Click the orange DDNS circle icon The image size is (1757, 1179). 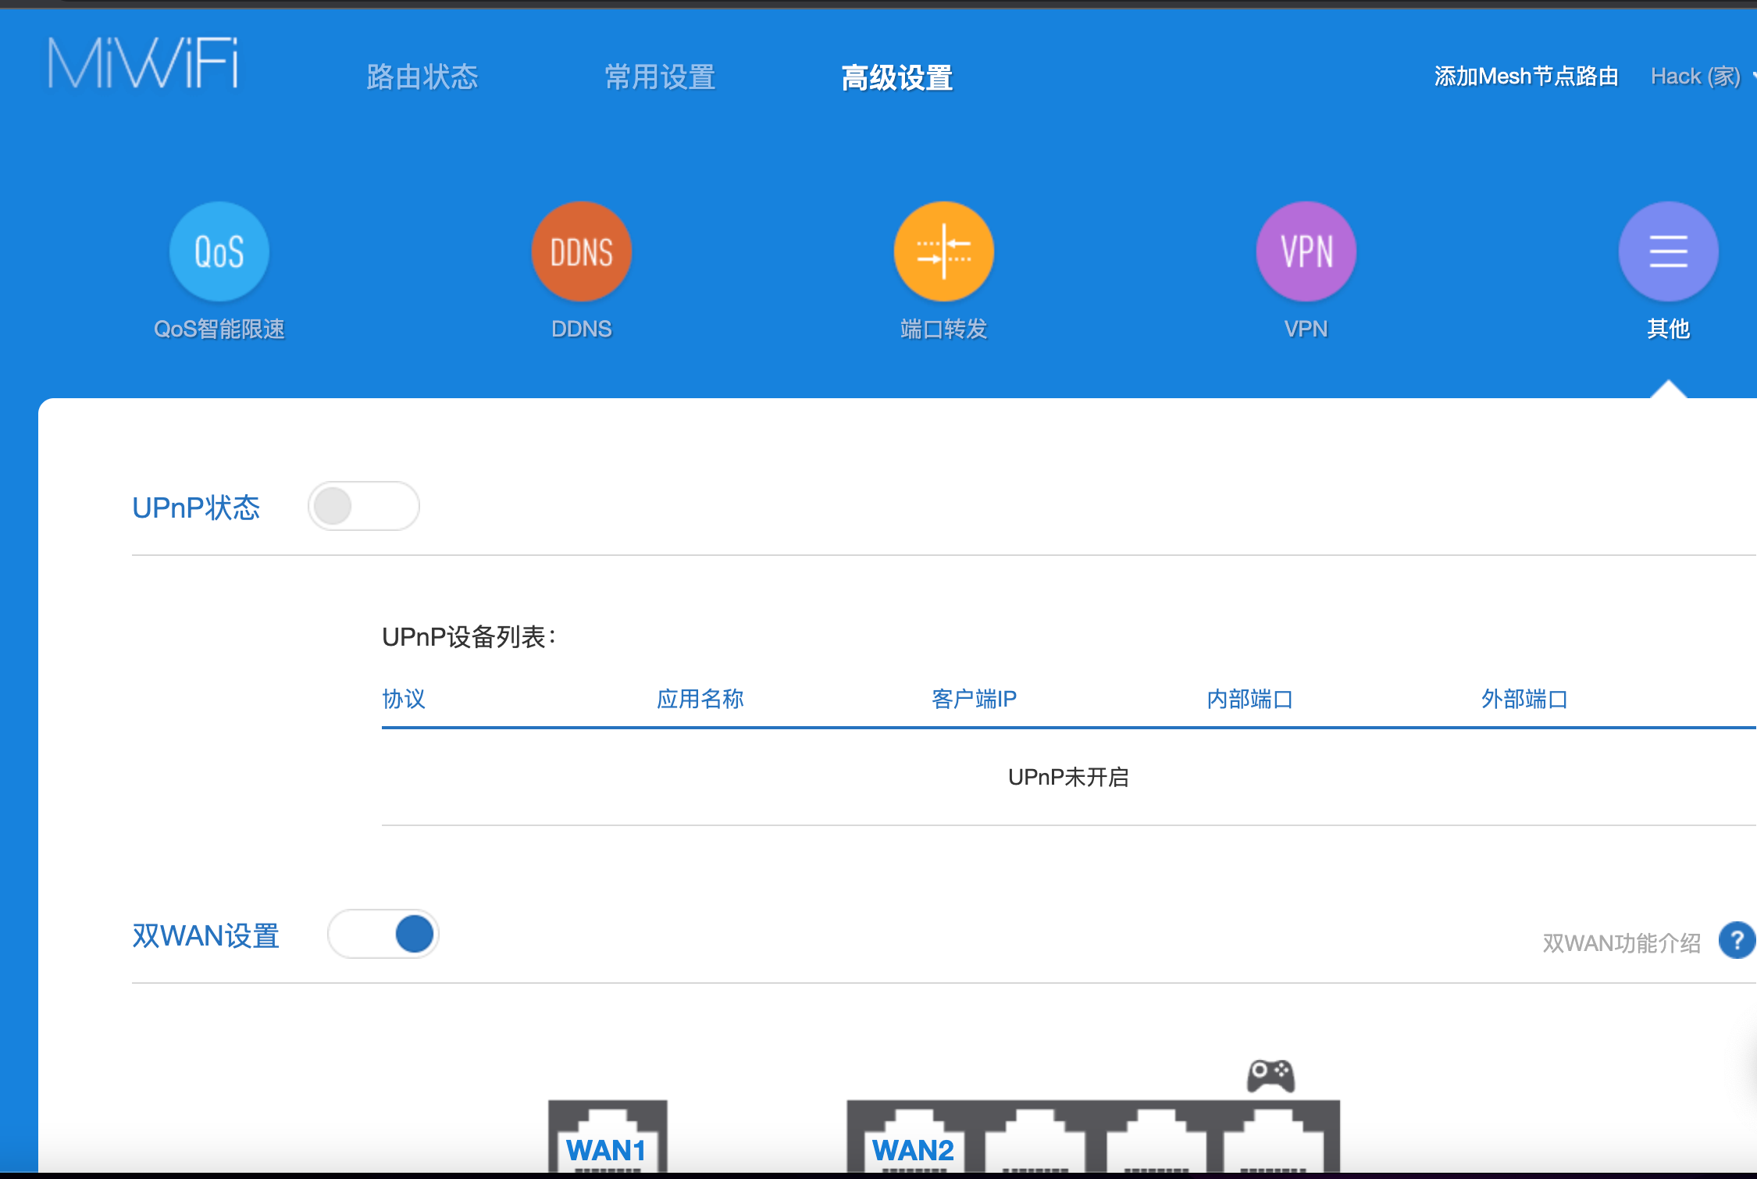click(581, 251)
